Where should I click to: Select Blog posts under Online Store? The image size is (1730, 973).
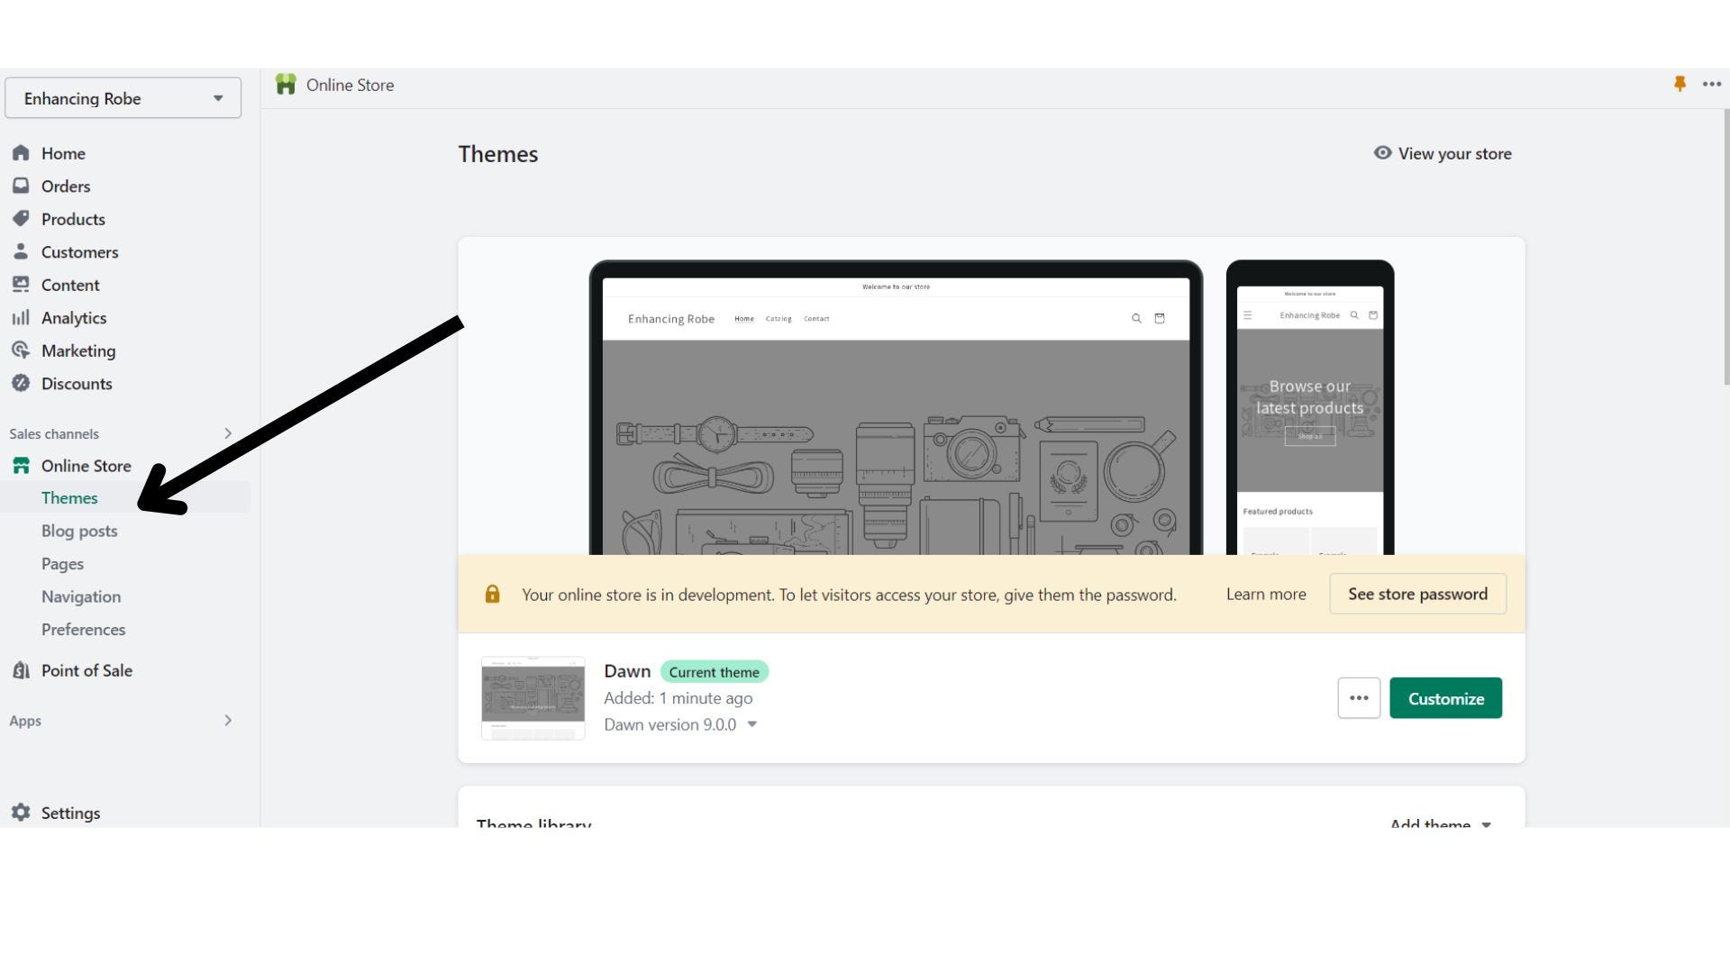click(79, 531)
